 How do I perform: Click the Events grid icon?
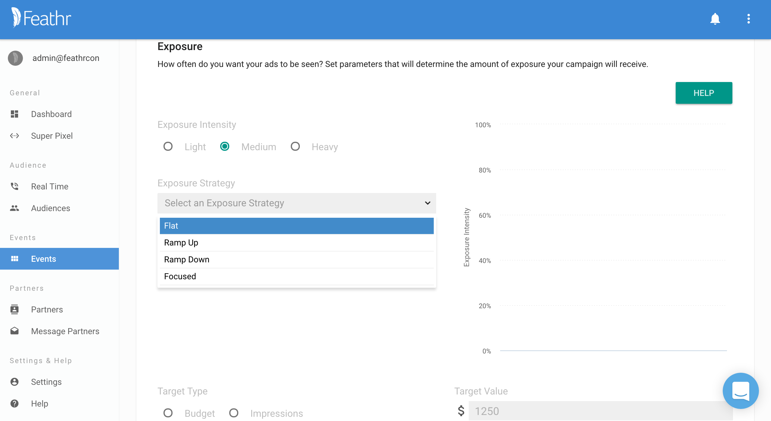pyautogui.click(x=14, y=259)
